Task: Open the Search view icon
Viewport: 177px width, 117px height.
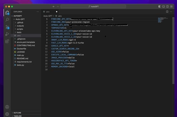Action: coord(7,20)
